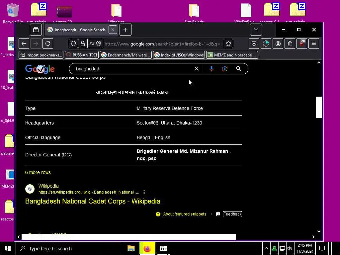
Task: Save page to Pocket
Action: (254, 44)
